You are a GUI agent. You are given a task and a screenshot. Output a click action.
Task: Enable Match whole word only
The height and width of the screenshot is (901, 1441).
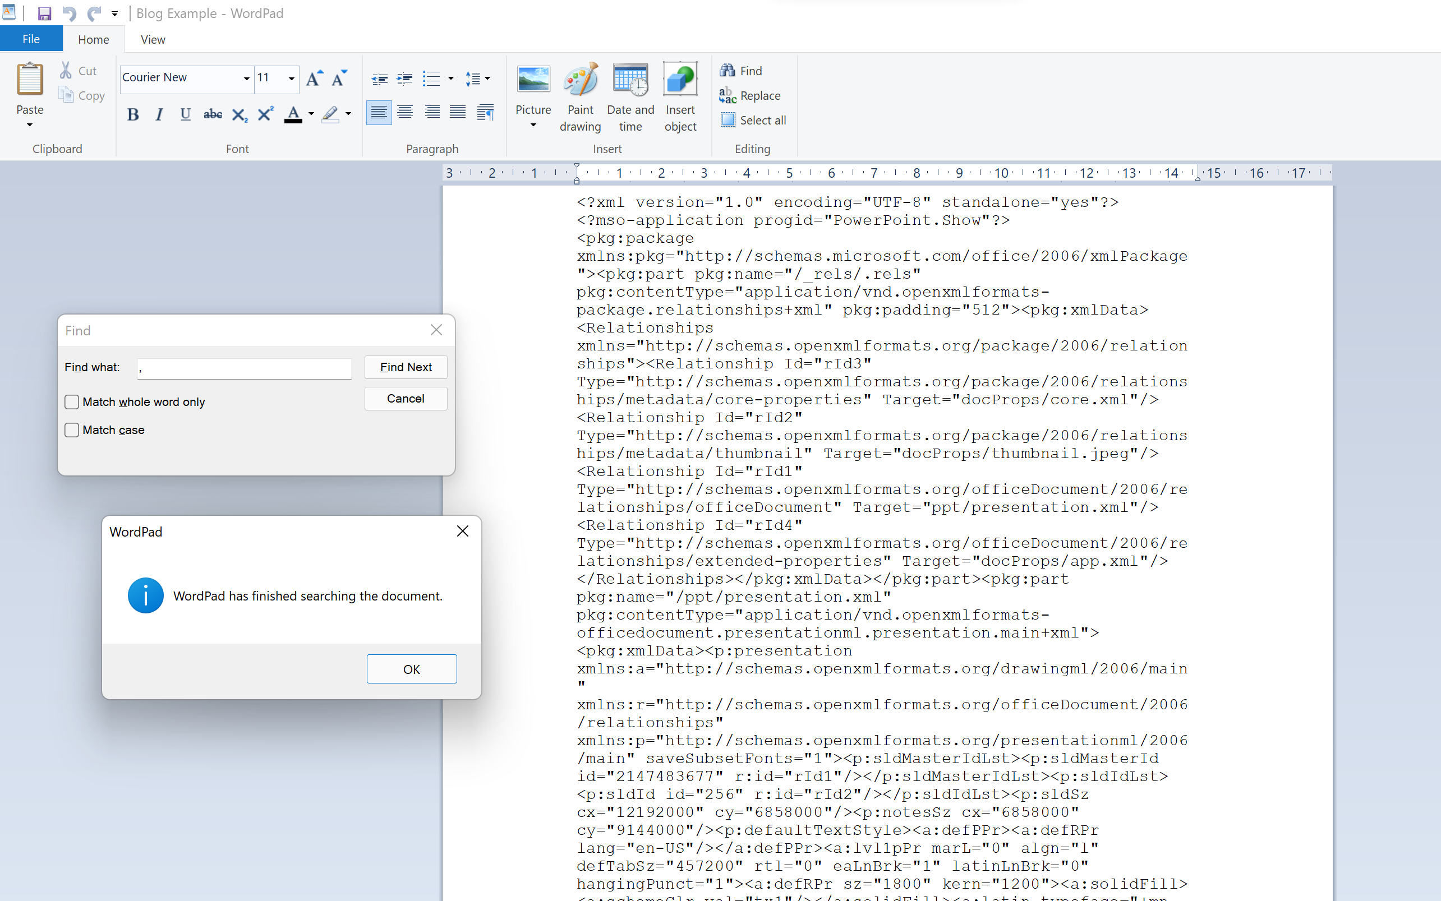[72, 402]
